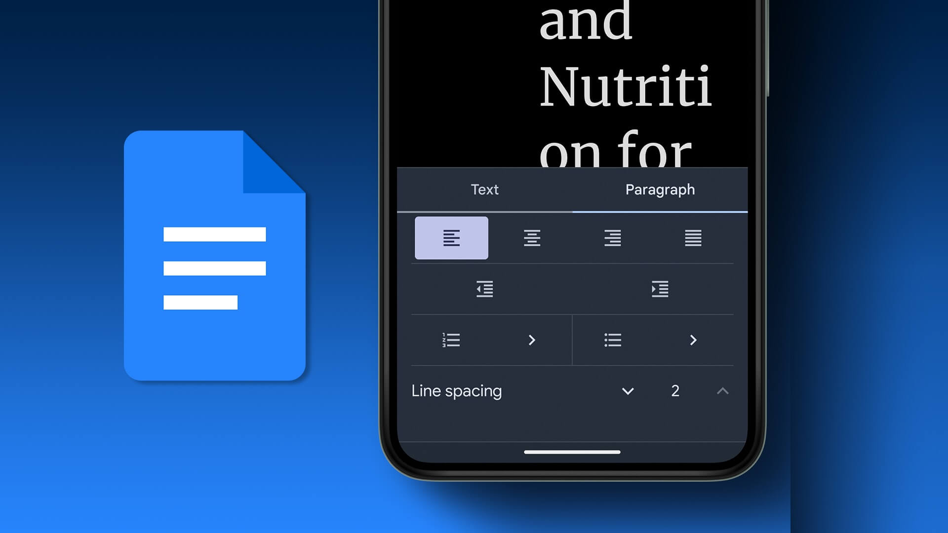The height and width of the screenshot is (533, 948).
Task: Expand numbered list options chevron
Action: pyautogui.click(x=533, y=340)
